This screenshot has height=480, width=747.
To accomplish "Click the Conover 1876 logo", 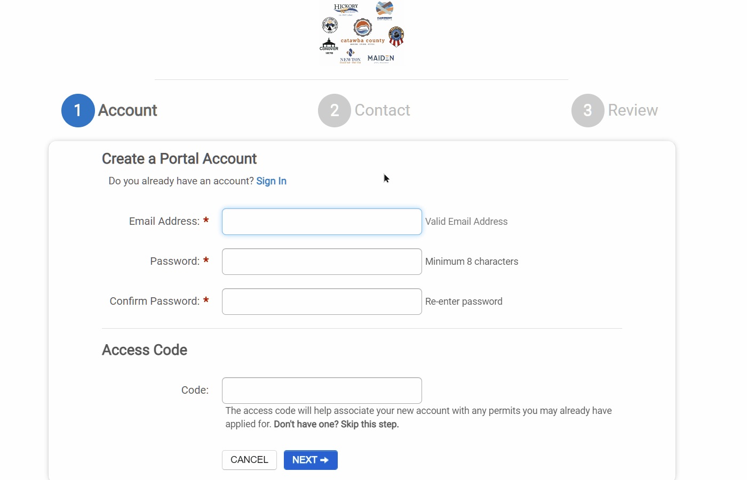I will 329,46.
